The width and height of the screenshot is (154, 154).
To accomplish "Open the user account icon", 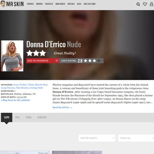I will [x=151, y=4].
